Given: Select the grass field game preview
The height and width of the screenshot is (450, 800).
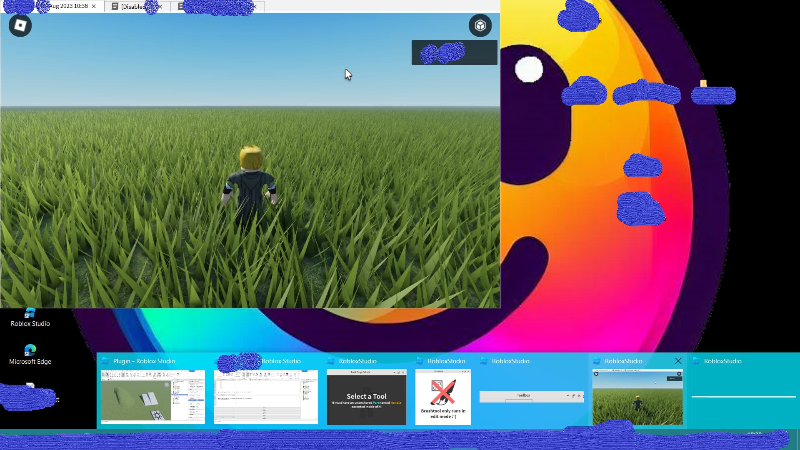Looking at the screenshot, I should [637, 396].
